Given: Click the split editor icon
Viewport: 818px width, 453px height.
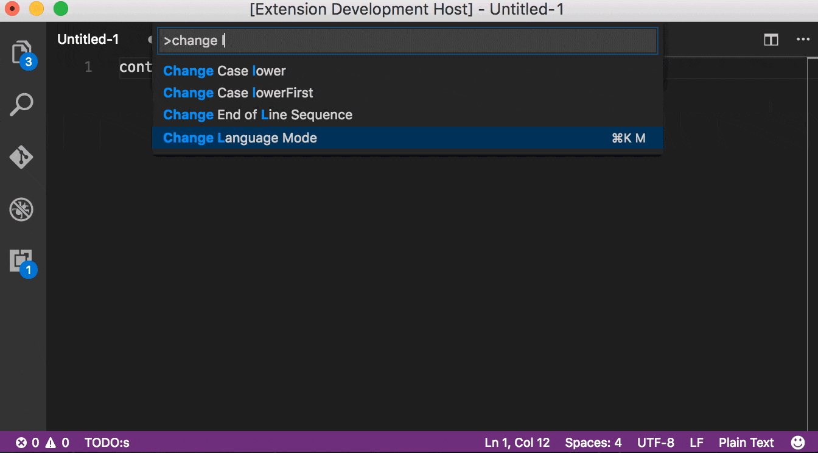Looking at the screenshot, I should pos(771,40).
